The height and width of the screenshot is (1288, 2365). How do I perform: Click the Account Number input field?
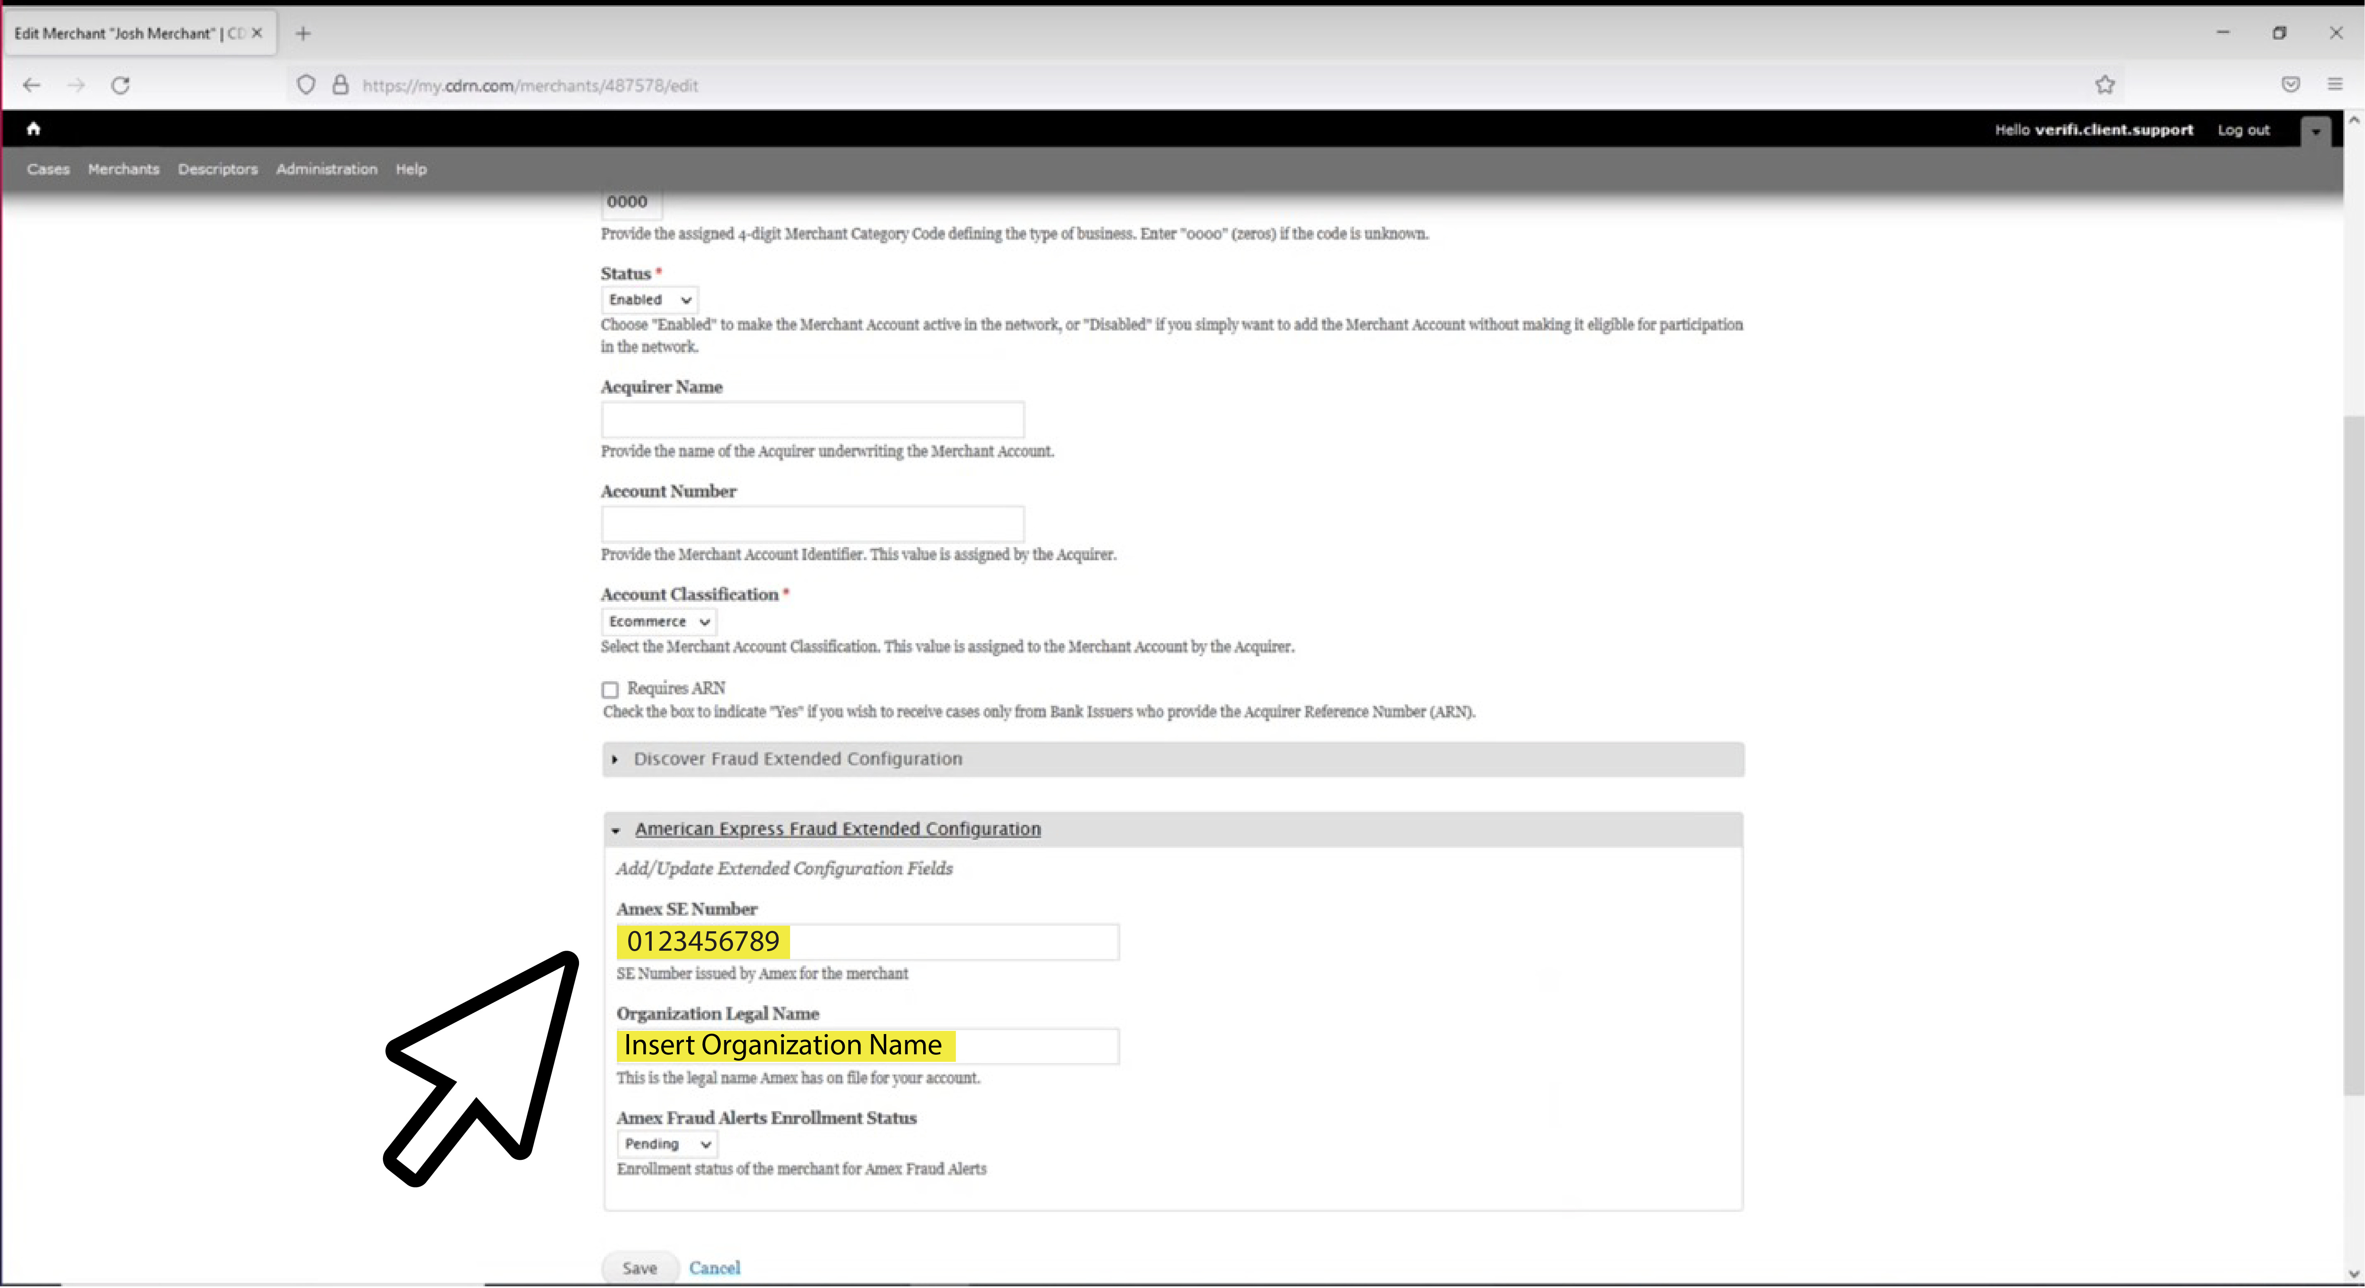point(812,523)
